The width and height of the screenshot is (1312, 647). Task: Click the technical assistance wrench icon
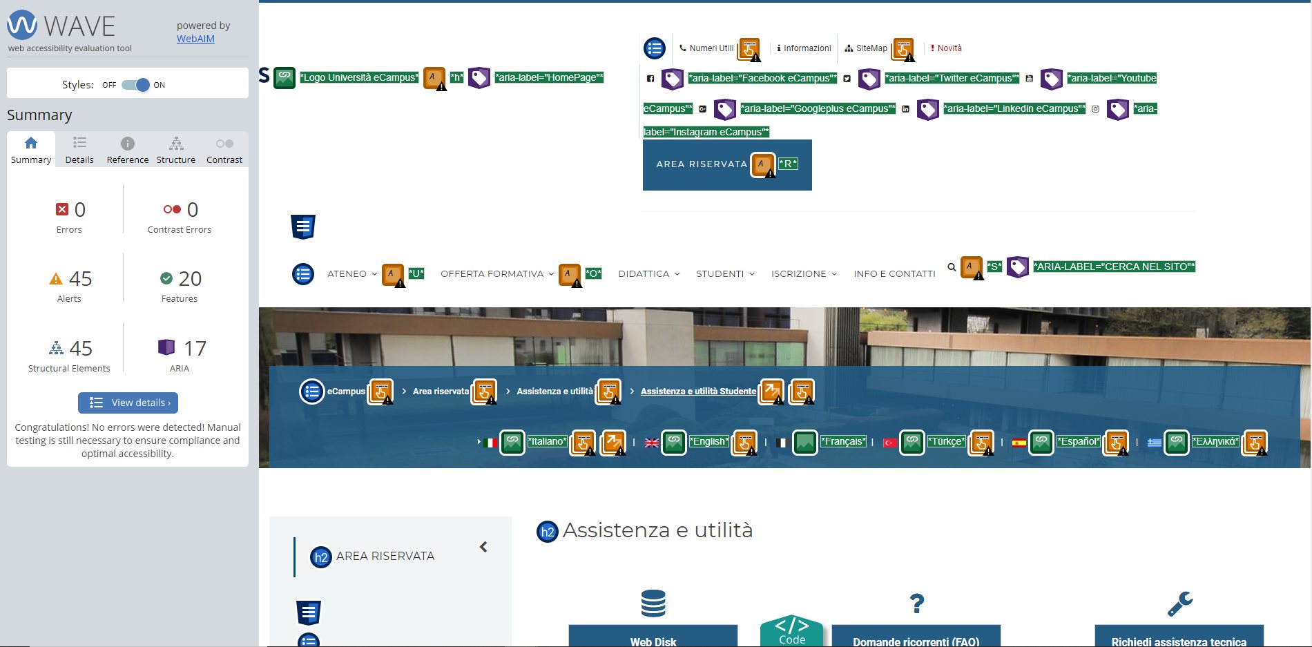coord(1179,603)
